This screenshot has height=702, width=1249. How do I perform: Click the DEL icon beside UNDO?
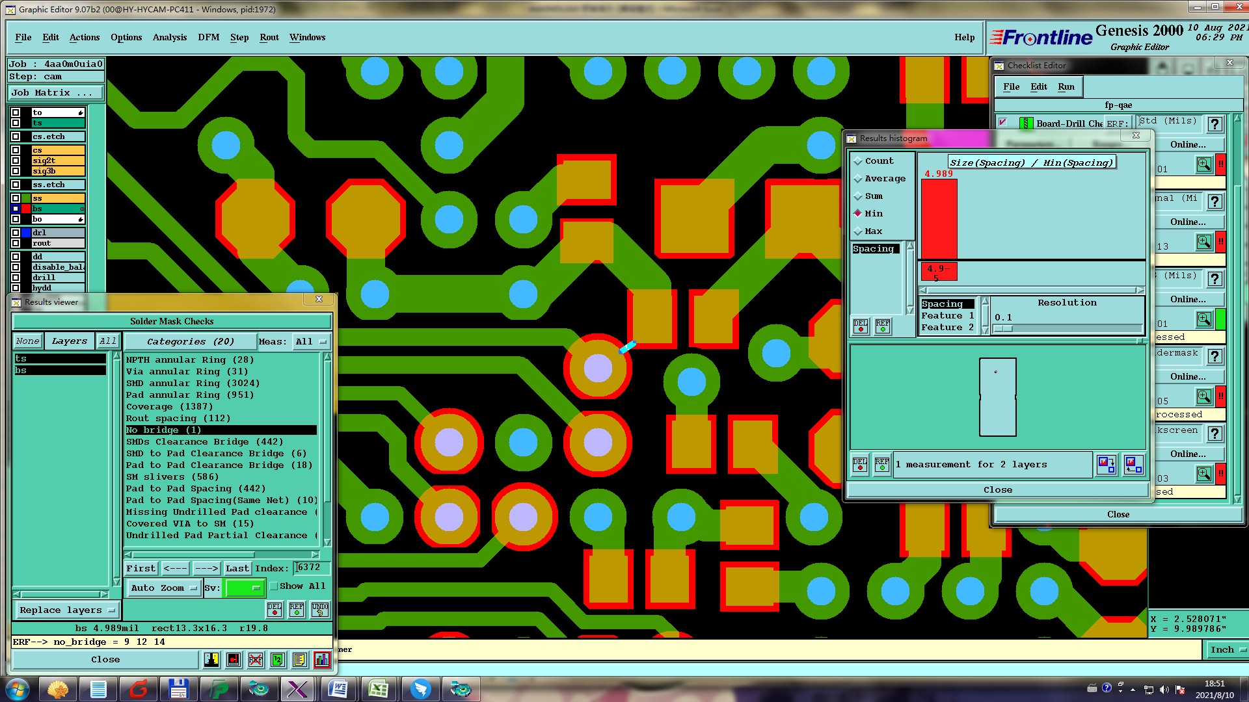275,610
